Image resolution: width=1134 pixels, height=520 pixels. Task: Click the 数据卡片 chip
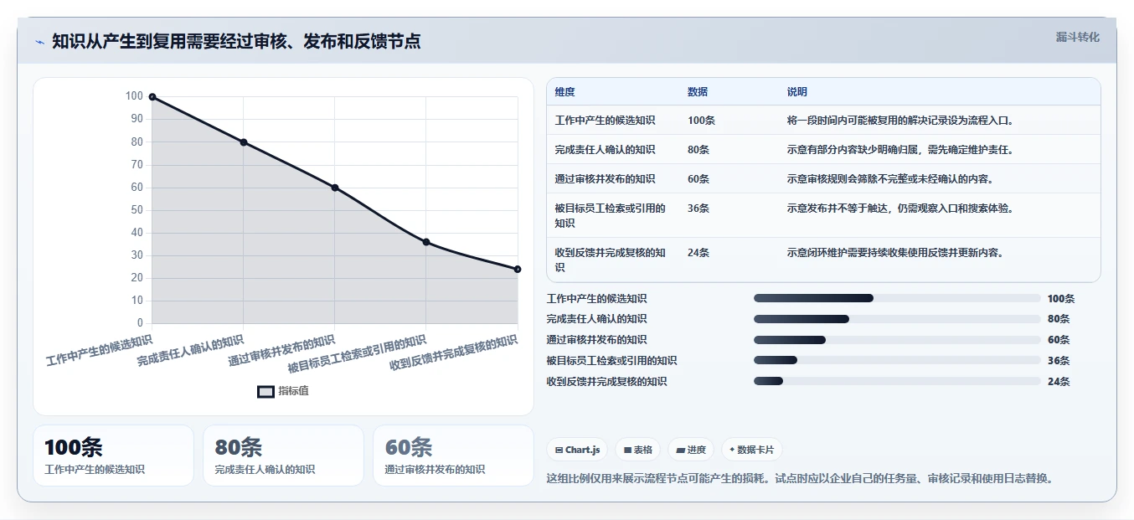751,450
